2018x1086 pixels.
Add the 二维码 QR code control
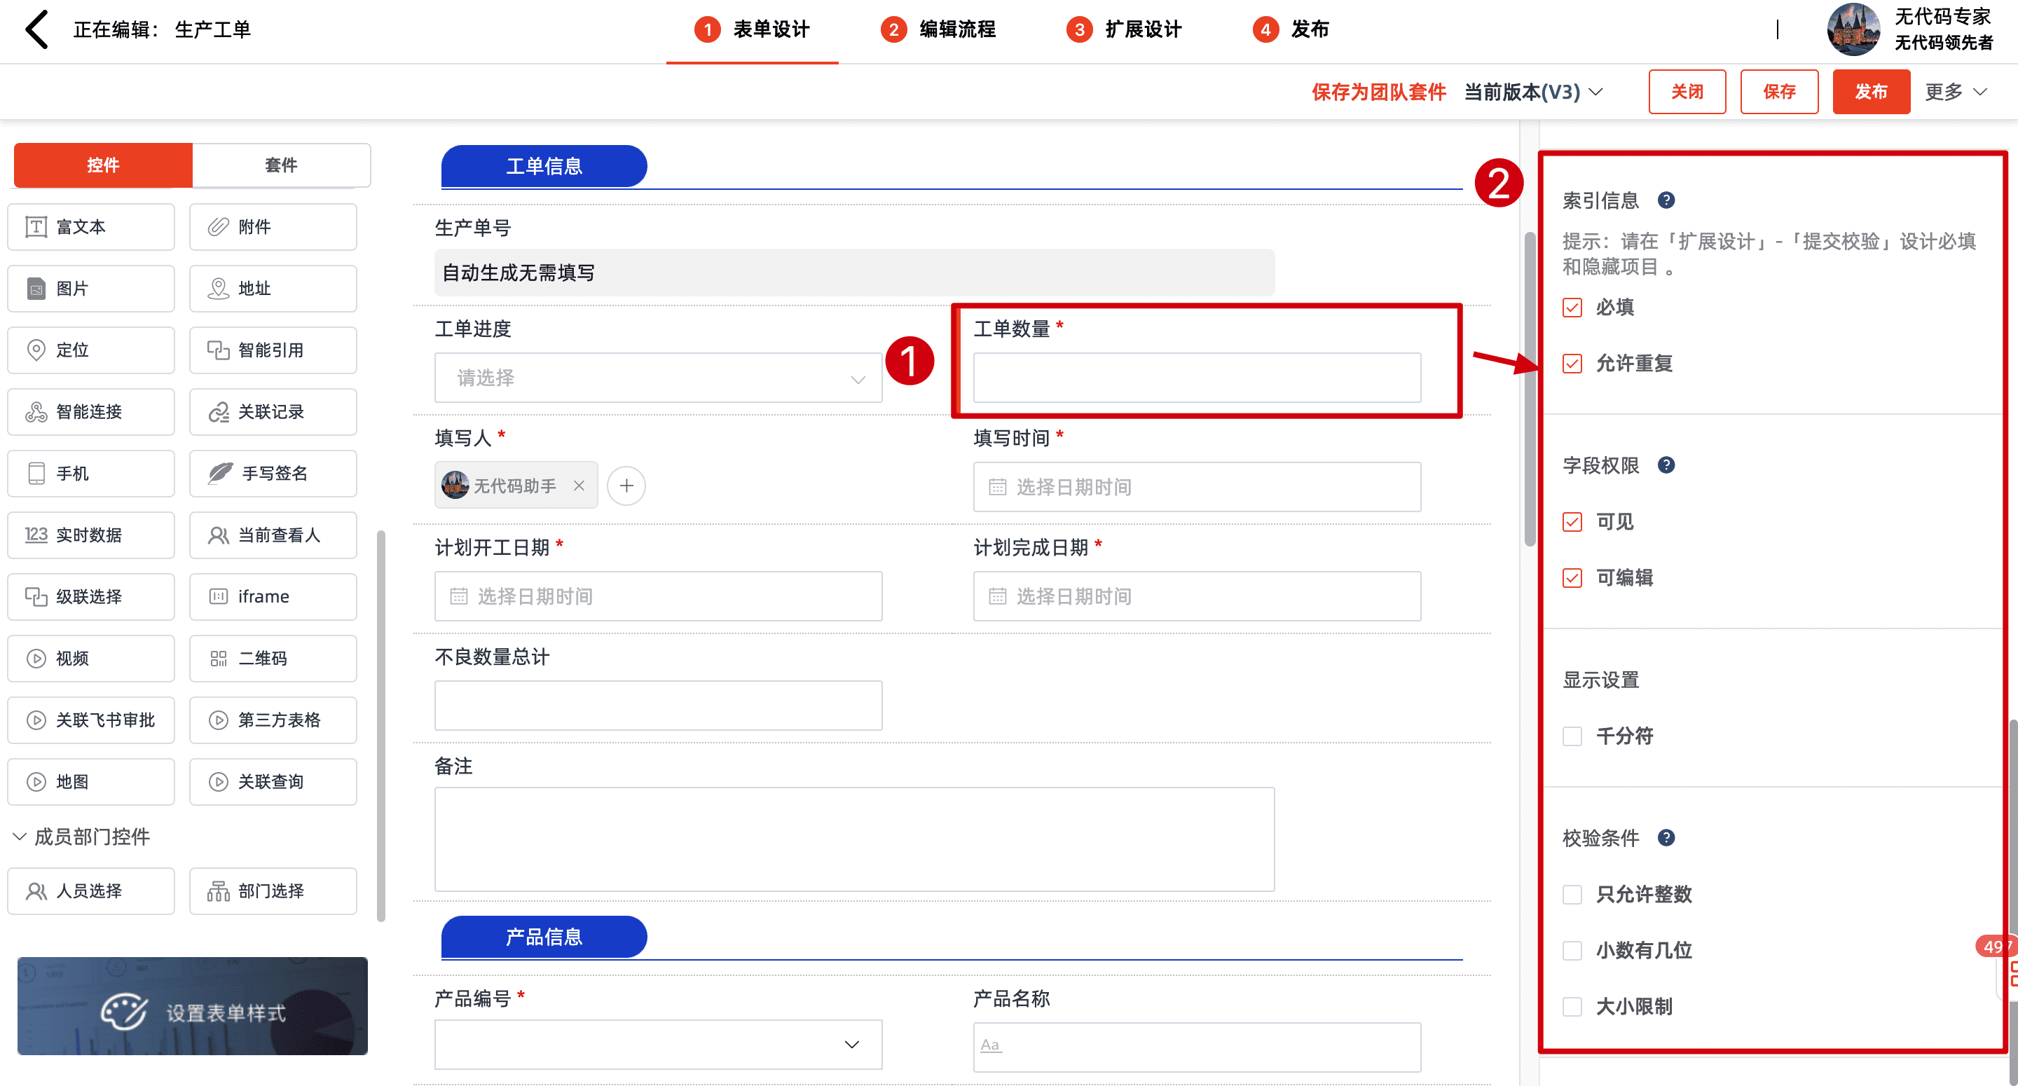(273, 658)
